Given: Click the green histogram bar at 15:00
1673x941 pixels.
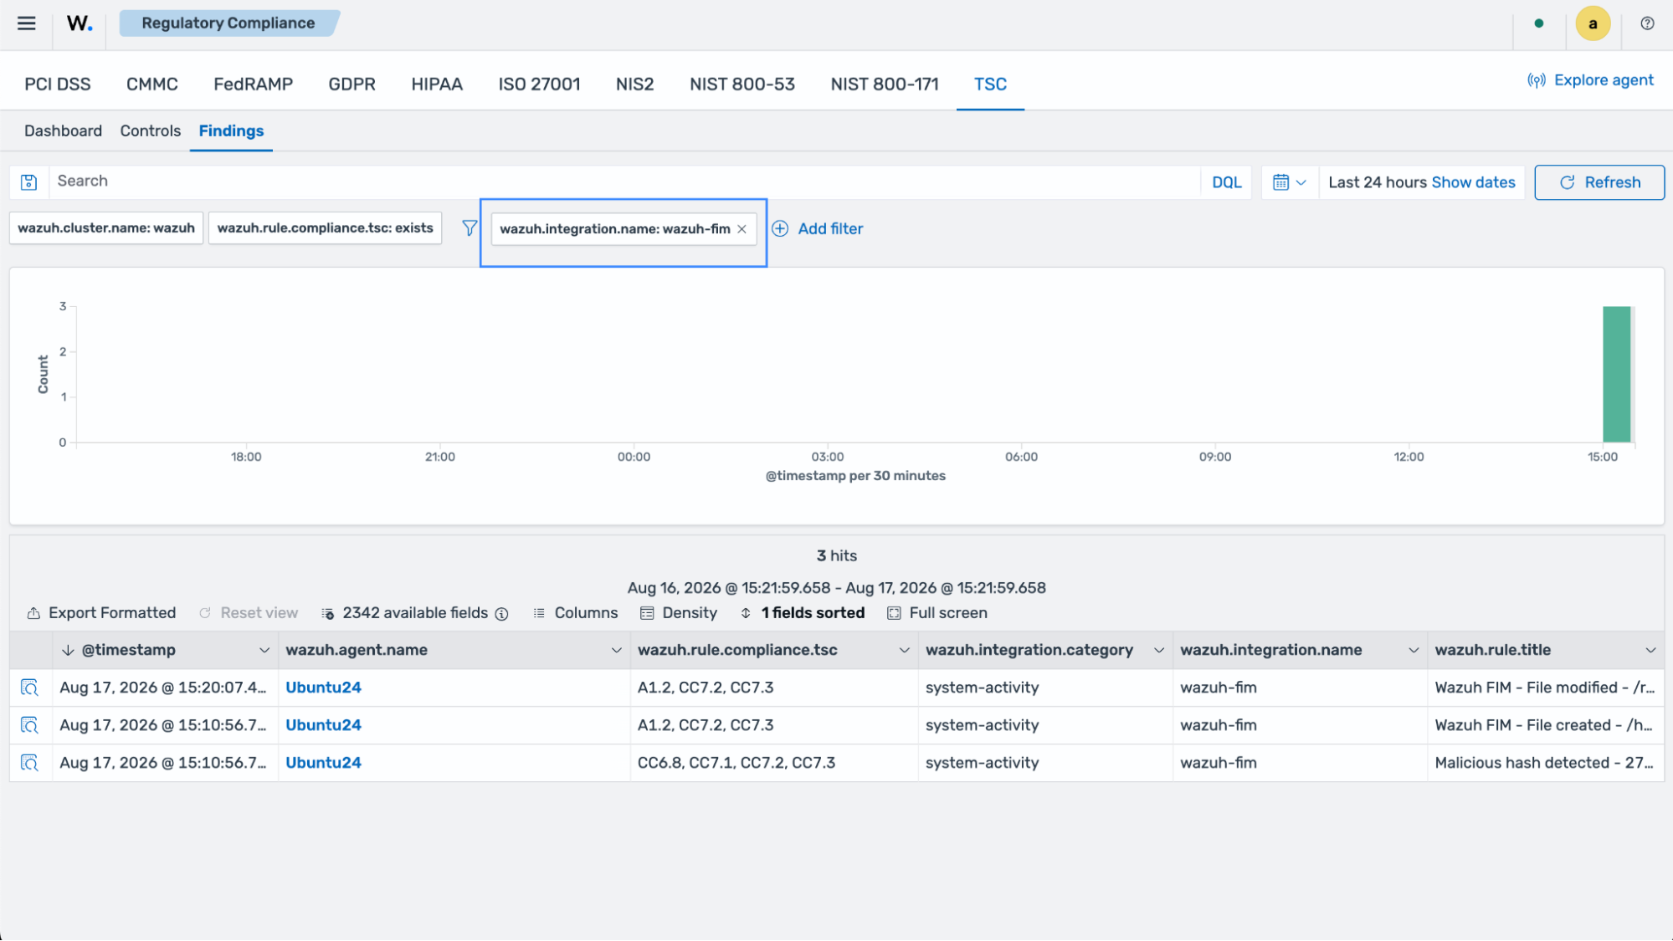Looking at the screenshot, I should [x=1617, y=374].
